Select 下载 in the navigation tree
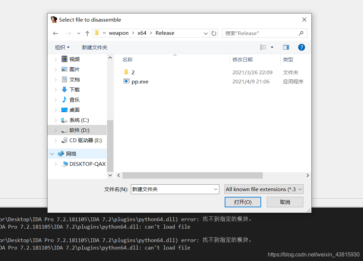Viewport: 363px width, 261px height. (74, 89)
